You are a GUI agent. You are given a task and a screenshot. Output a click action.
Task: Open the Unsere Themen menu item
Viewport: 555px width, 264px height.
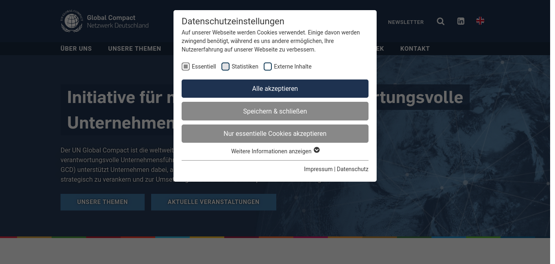[134, 49]
